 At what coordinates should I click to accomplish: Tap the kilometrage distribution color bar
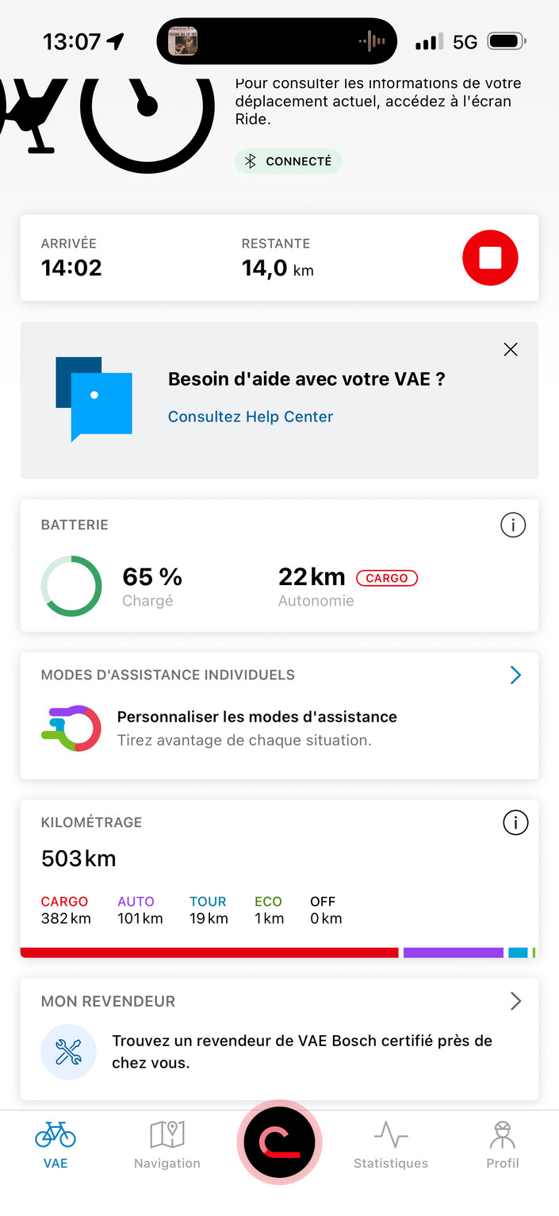coord(279,952)
